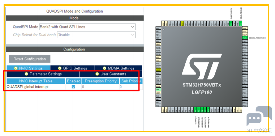Select the PB12 pin on the chip
This screenshot has width=275, height=136.
click(245, 106)
